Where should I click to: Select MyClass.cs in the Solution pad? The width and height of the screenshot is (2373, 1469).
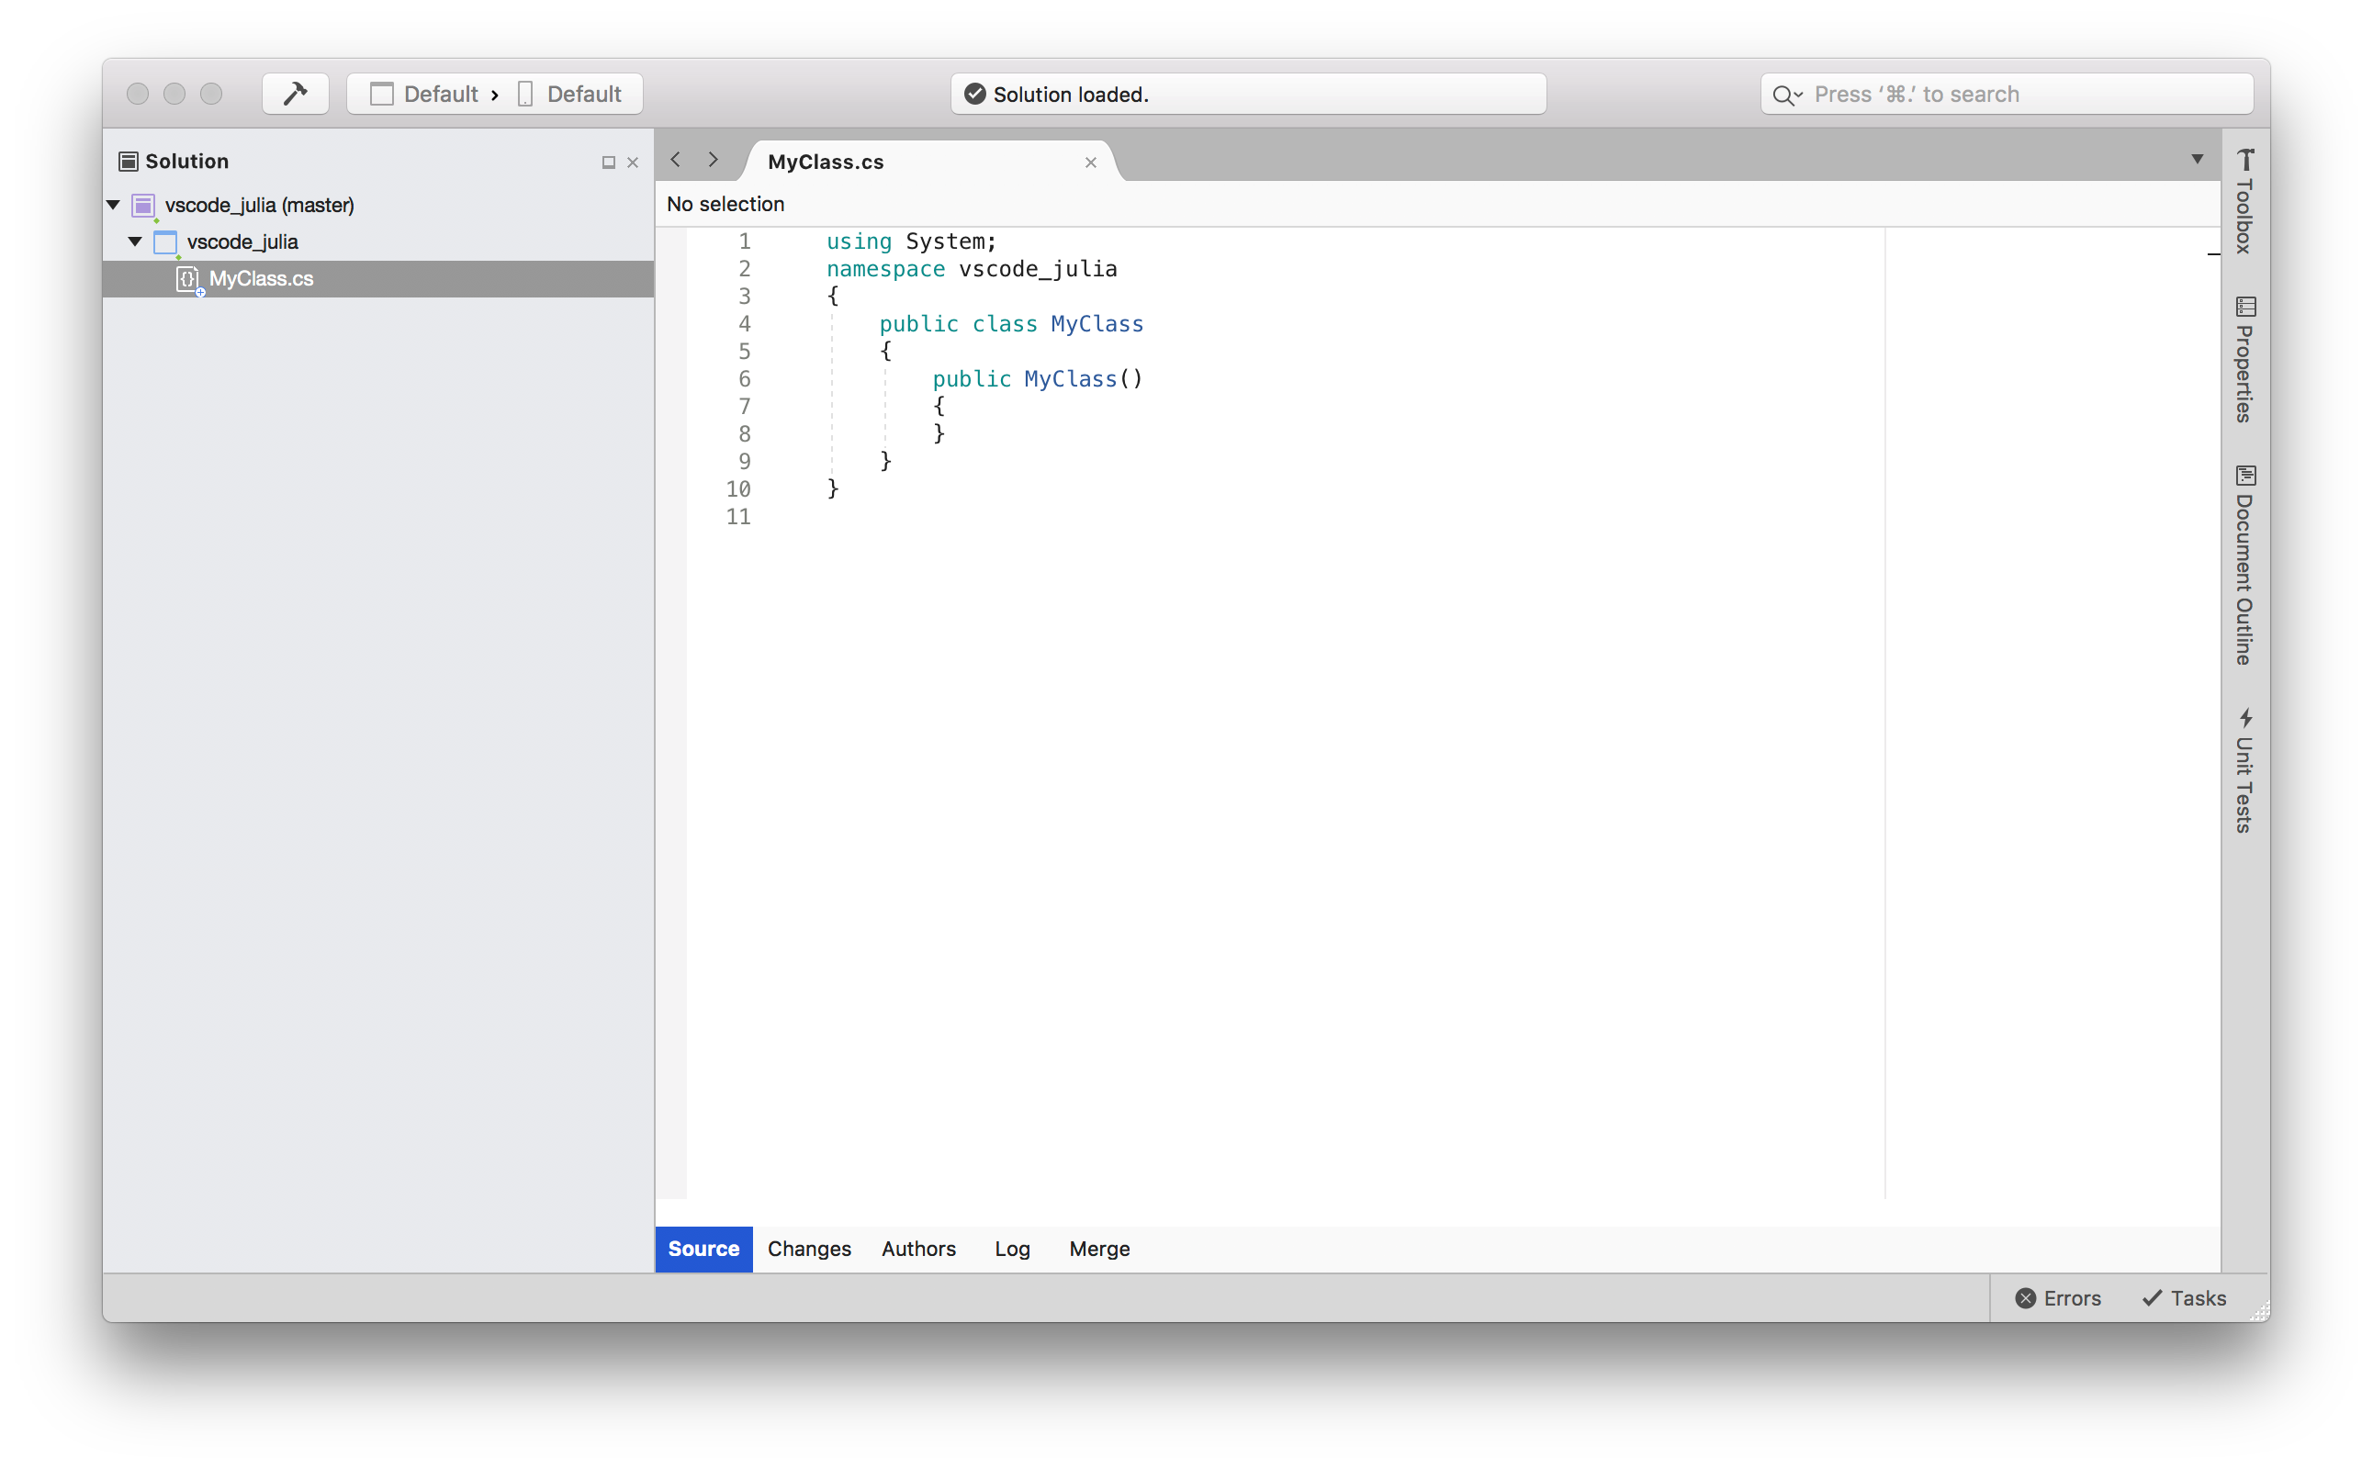[260, 279]
